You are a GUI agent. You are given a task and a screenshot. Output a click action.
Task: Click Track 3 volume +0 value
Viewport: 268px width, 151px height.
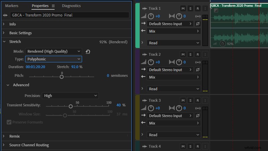coord(157,108)
